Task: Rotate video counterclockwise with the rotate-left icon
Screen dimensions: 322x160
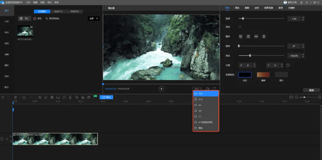Action: click(x=241, y=36)
